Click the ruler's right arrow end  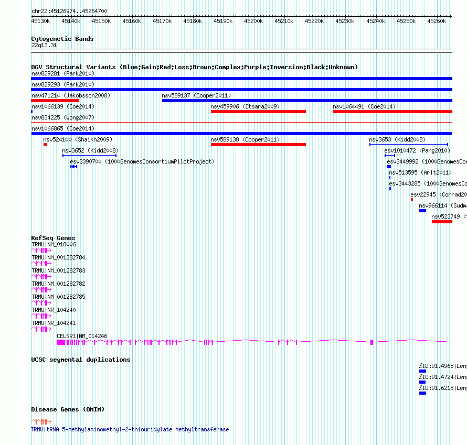[450, 16]
